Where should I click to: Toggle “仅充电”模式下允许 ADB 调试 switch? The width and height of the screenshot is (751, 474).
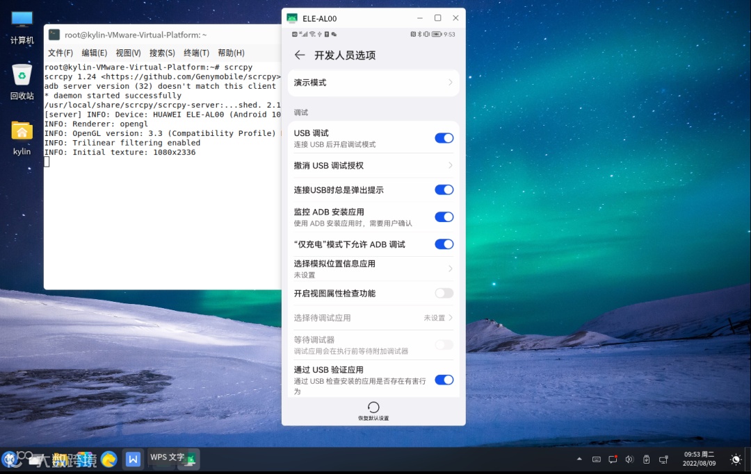pyautogui.click(x=444, y=244)
